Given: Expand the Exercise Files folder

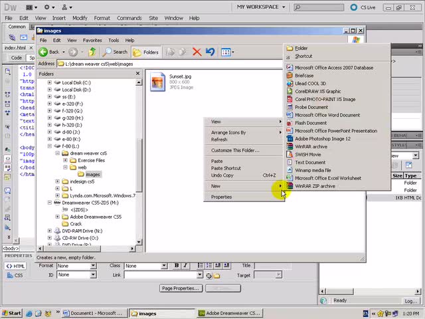Looking at the screenshot, I should point(65,160).
